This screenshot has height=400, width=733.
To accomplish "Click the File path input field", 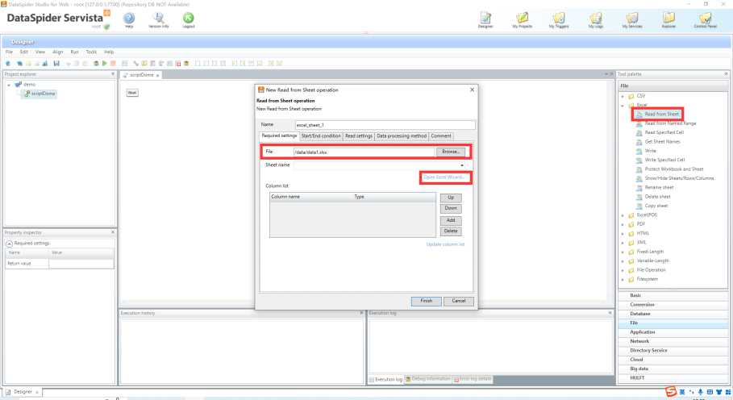I will tap(364, 152).
